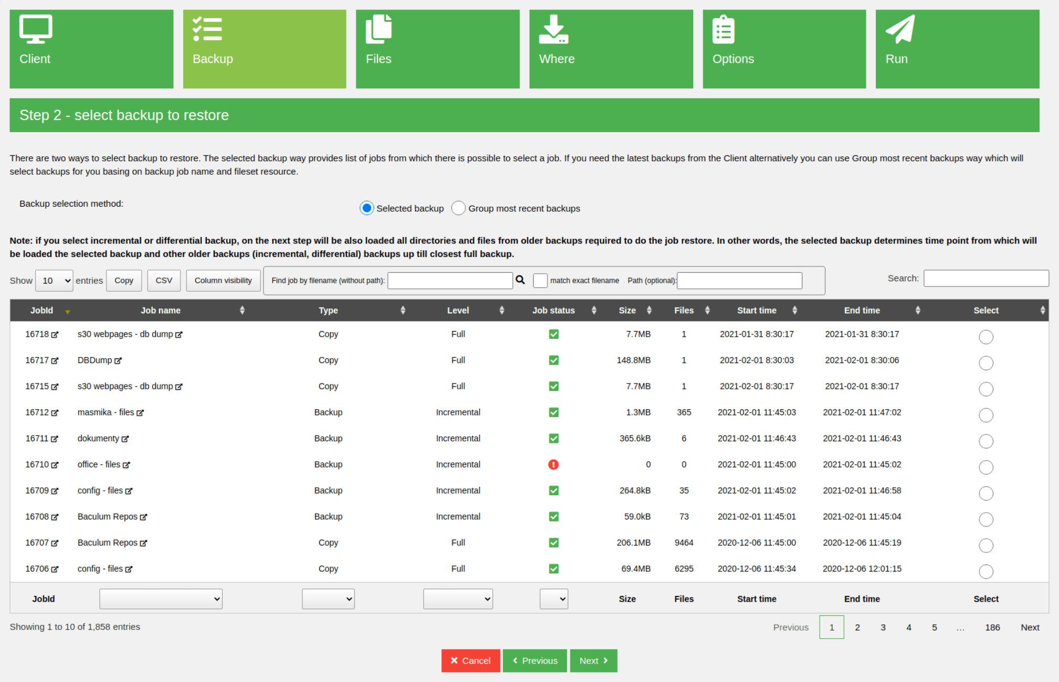This screenshot has height=682, width=1059.
Task: Open external link icon beside DBDump job name
Action: pos(118,361)
